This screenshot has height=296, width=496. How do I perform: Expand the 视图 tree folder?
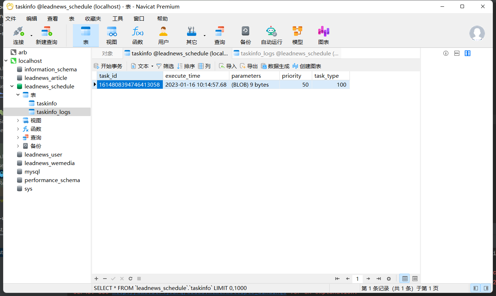[x=18, y=120]
